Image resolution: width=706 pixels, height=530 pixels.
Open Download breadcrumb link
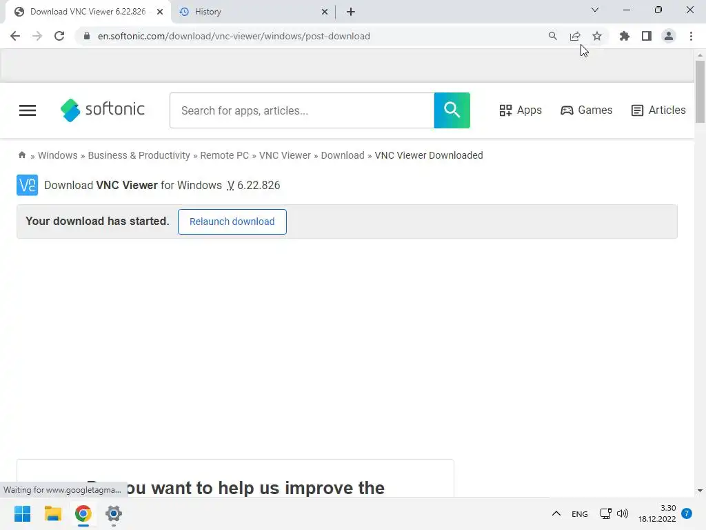point(343,155)
